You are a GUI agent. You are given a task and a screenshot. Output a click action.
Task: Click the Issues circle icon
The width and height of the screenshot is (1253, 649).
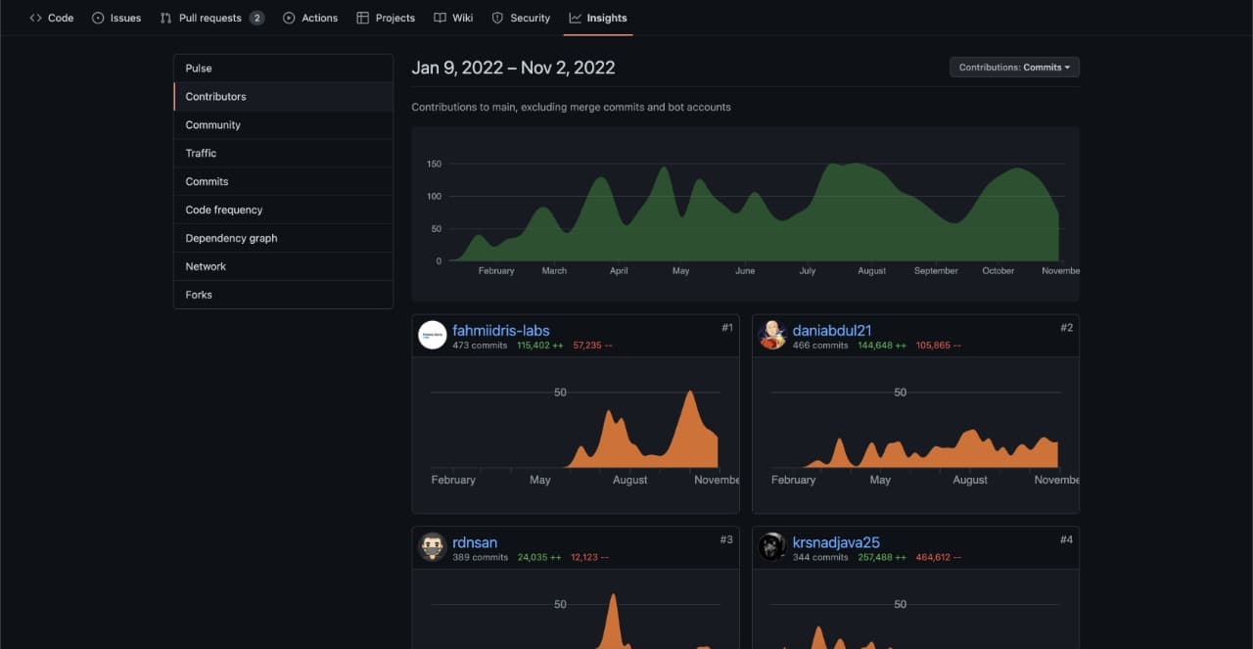[x=98, y=18]
